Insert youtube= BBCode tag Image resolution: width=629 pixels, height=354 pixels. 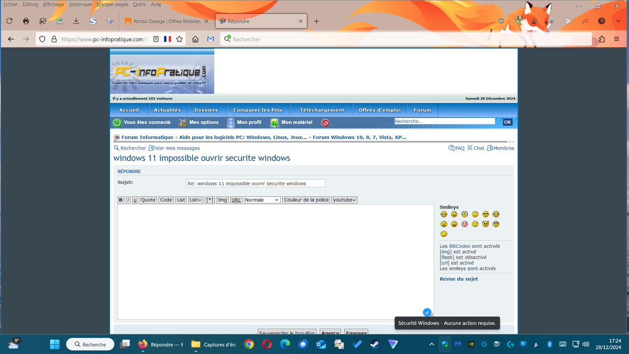point(344,200)
